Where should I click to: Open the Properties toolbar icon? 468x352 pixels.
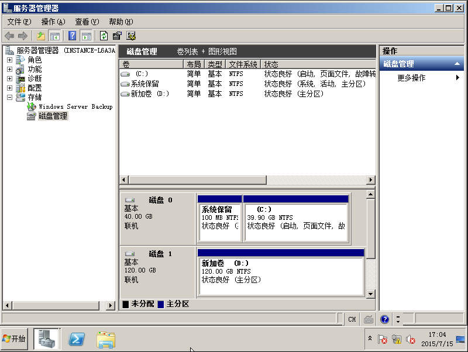117,36
